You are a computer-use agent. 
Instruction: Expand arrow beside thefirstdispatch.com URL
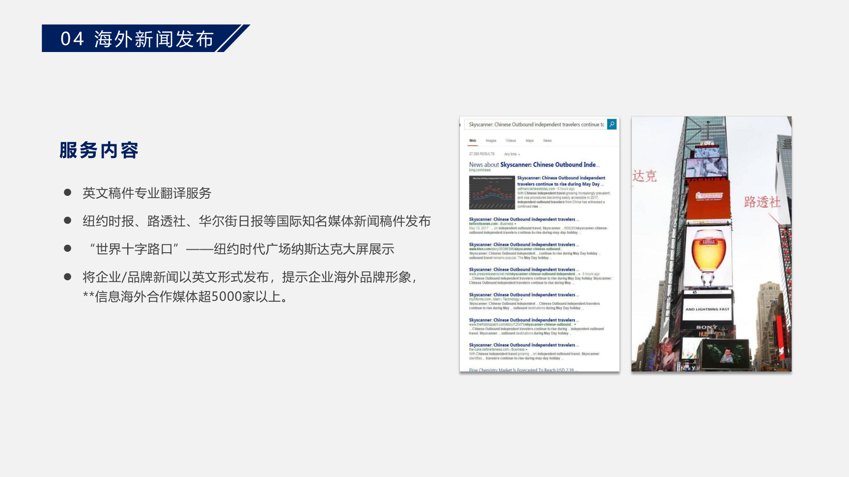coord(575,324)
